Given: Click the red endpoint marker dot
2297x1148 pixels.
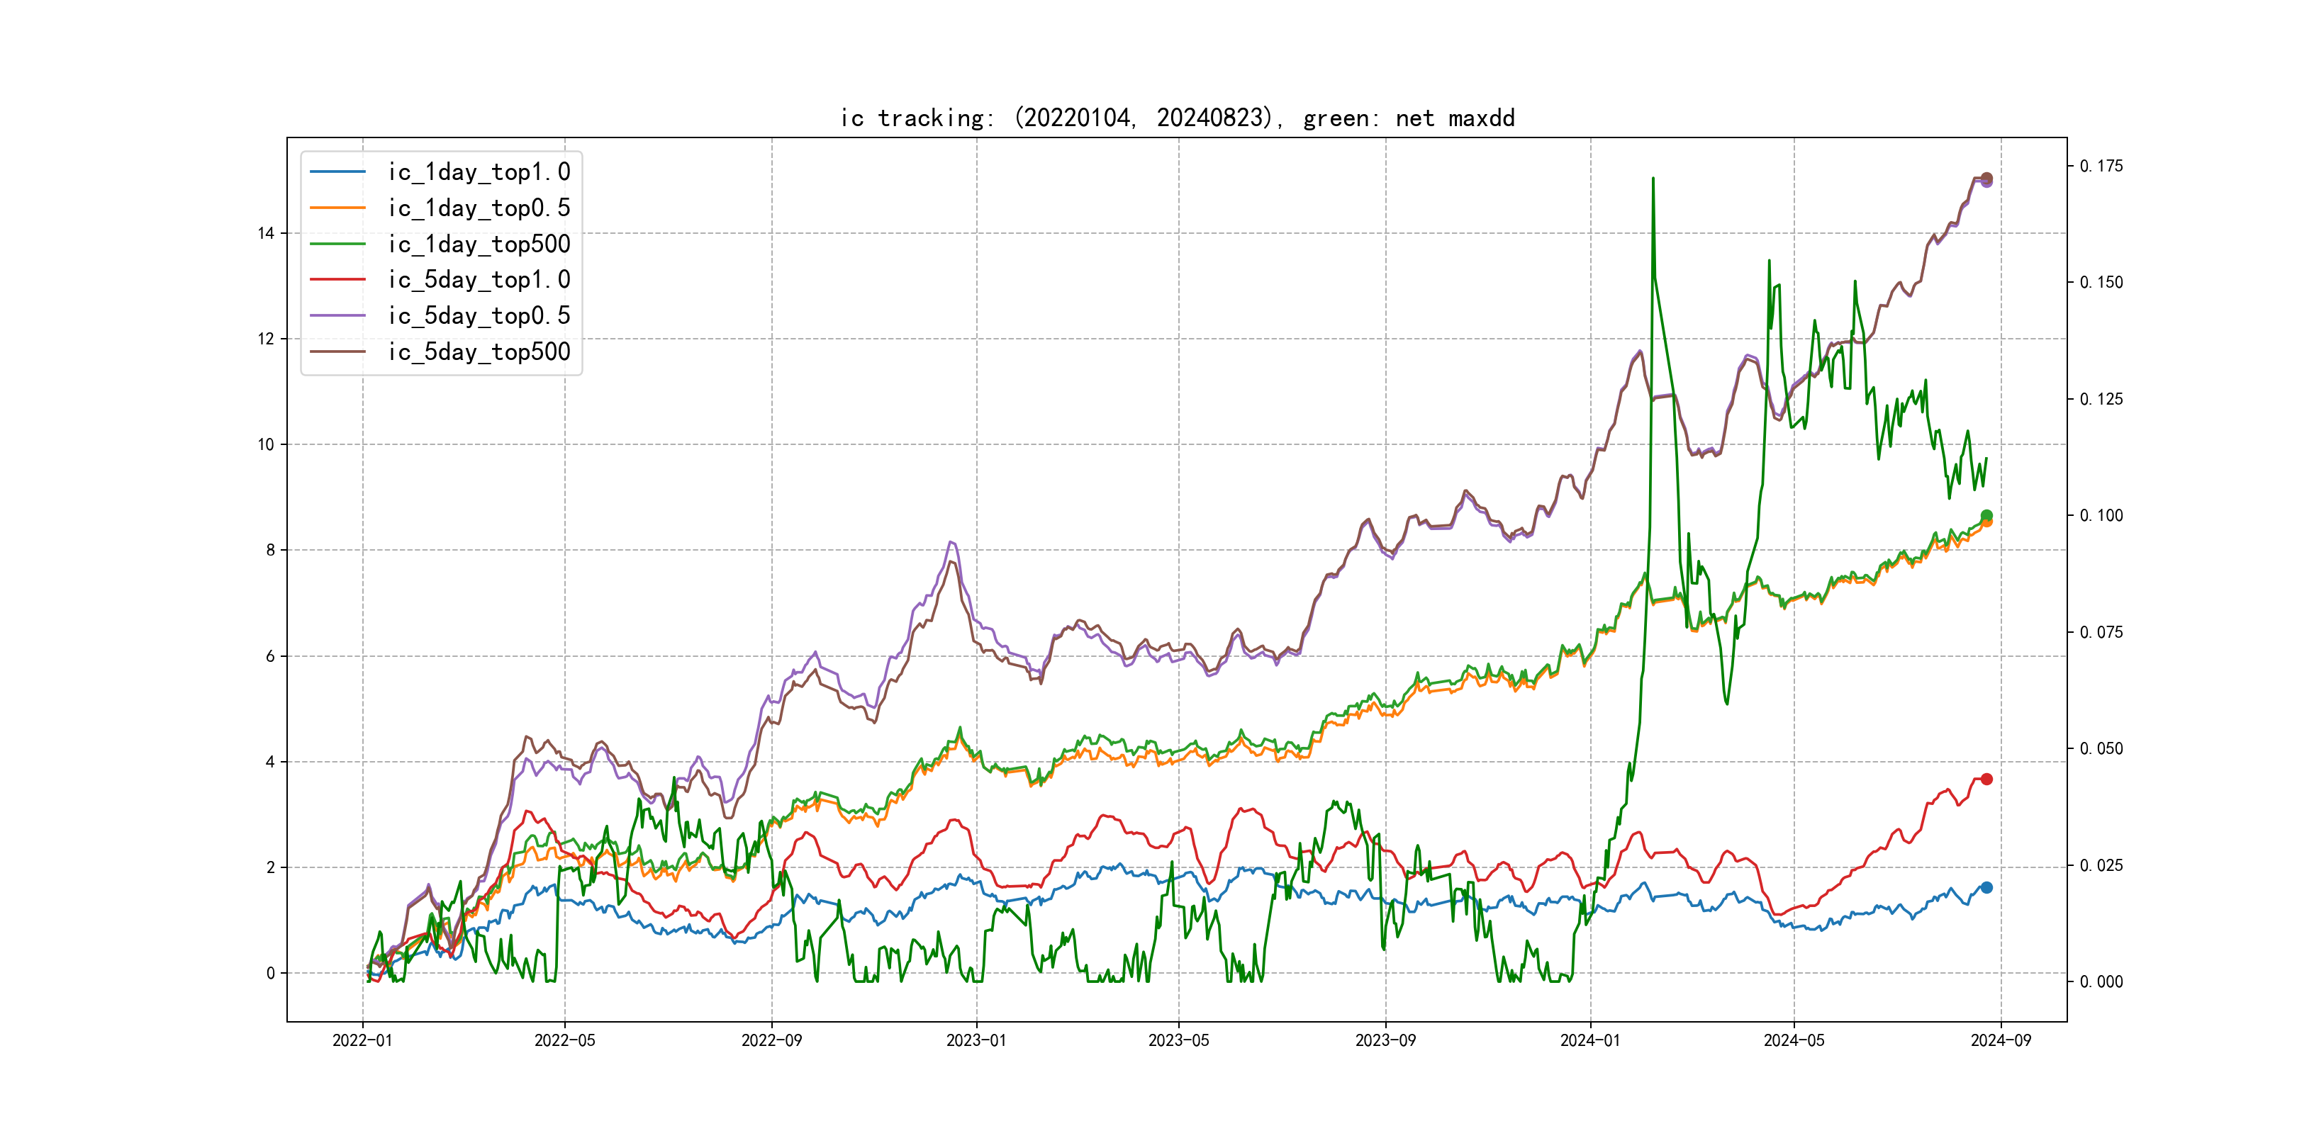Looking at the screenshot, I should click(1986, 779).
